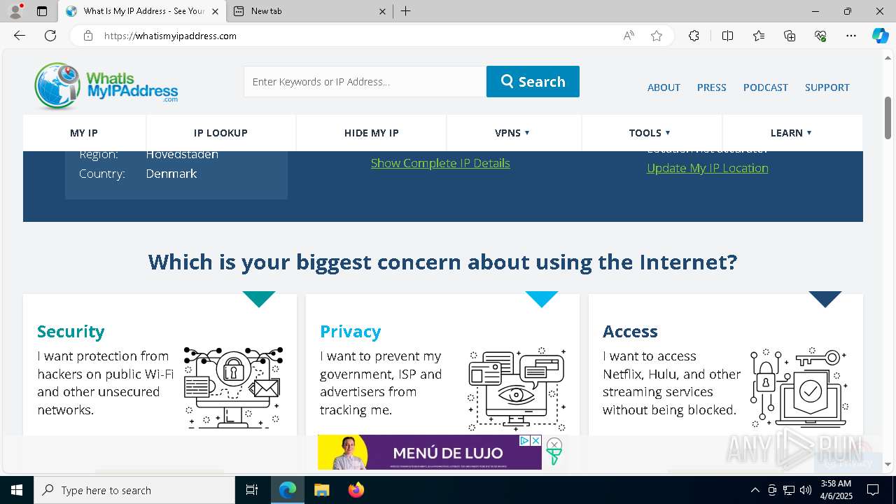Open Browser essentials heart icon
896x504 pixels.
pos(820,36)
